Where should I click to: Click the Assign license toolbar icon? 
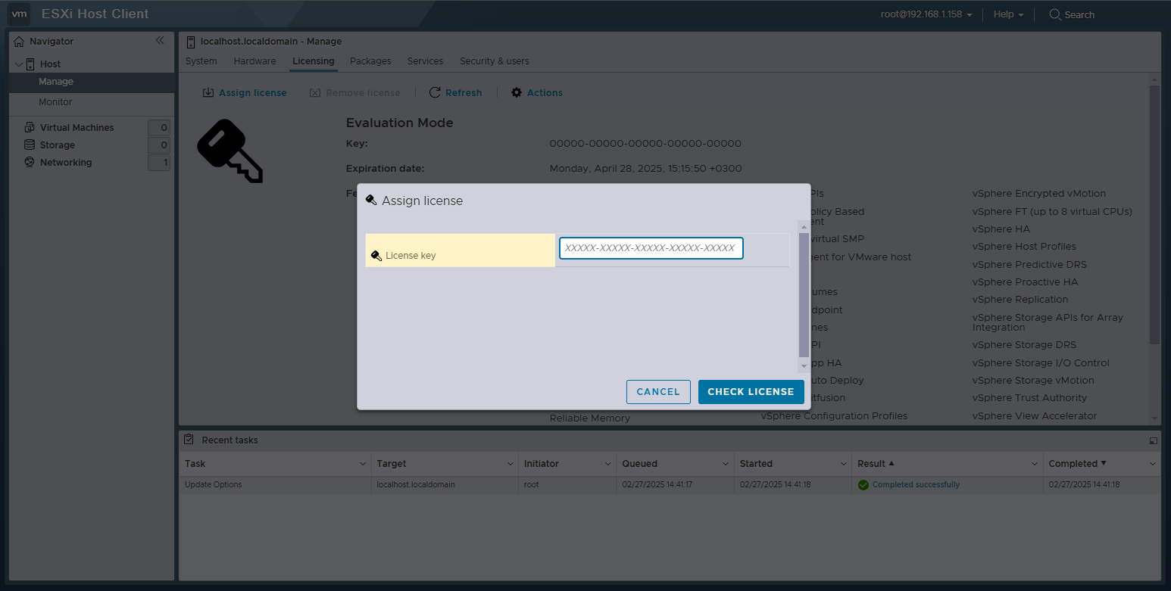208,92
